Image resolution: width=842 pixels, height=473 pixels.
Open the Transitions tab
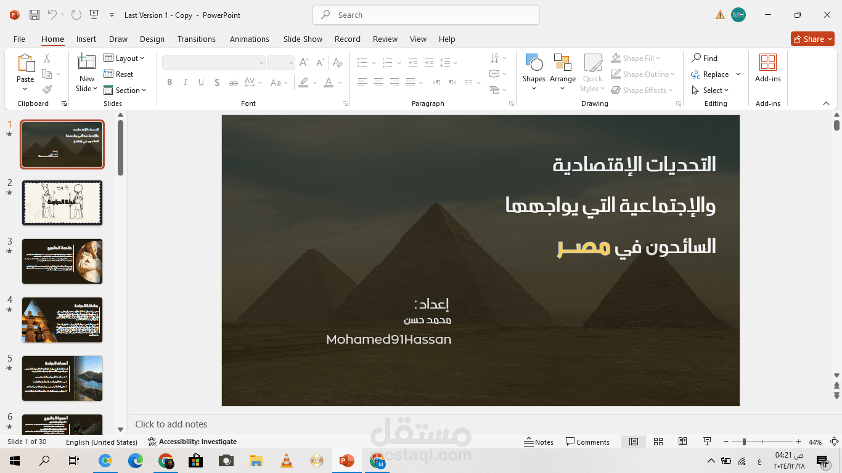tap(197, 39)
